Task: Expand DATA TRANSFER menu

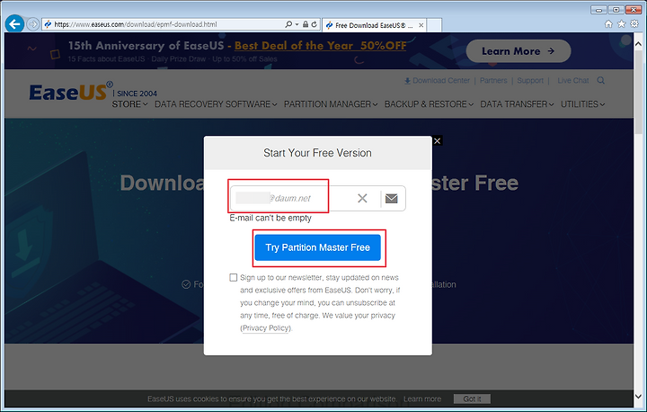Action: 517,104
